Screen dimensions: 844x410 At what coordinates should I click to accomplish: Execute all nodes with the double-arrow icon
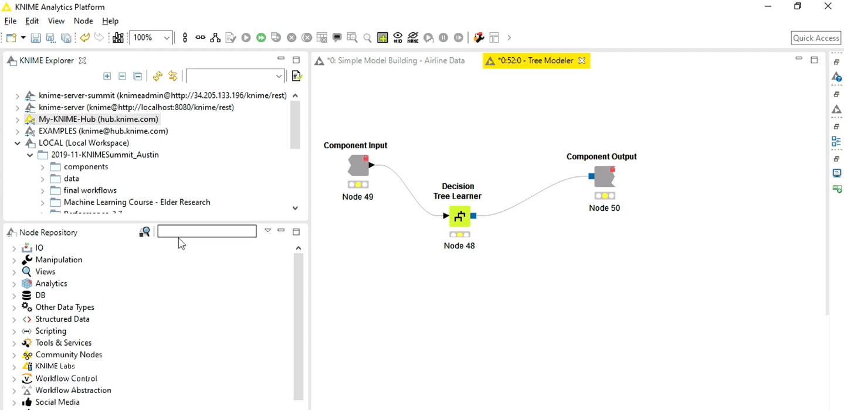pos(261,37)
